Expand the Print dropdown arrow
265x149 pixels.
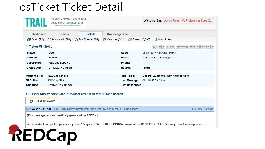point(163,47)
